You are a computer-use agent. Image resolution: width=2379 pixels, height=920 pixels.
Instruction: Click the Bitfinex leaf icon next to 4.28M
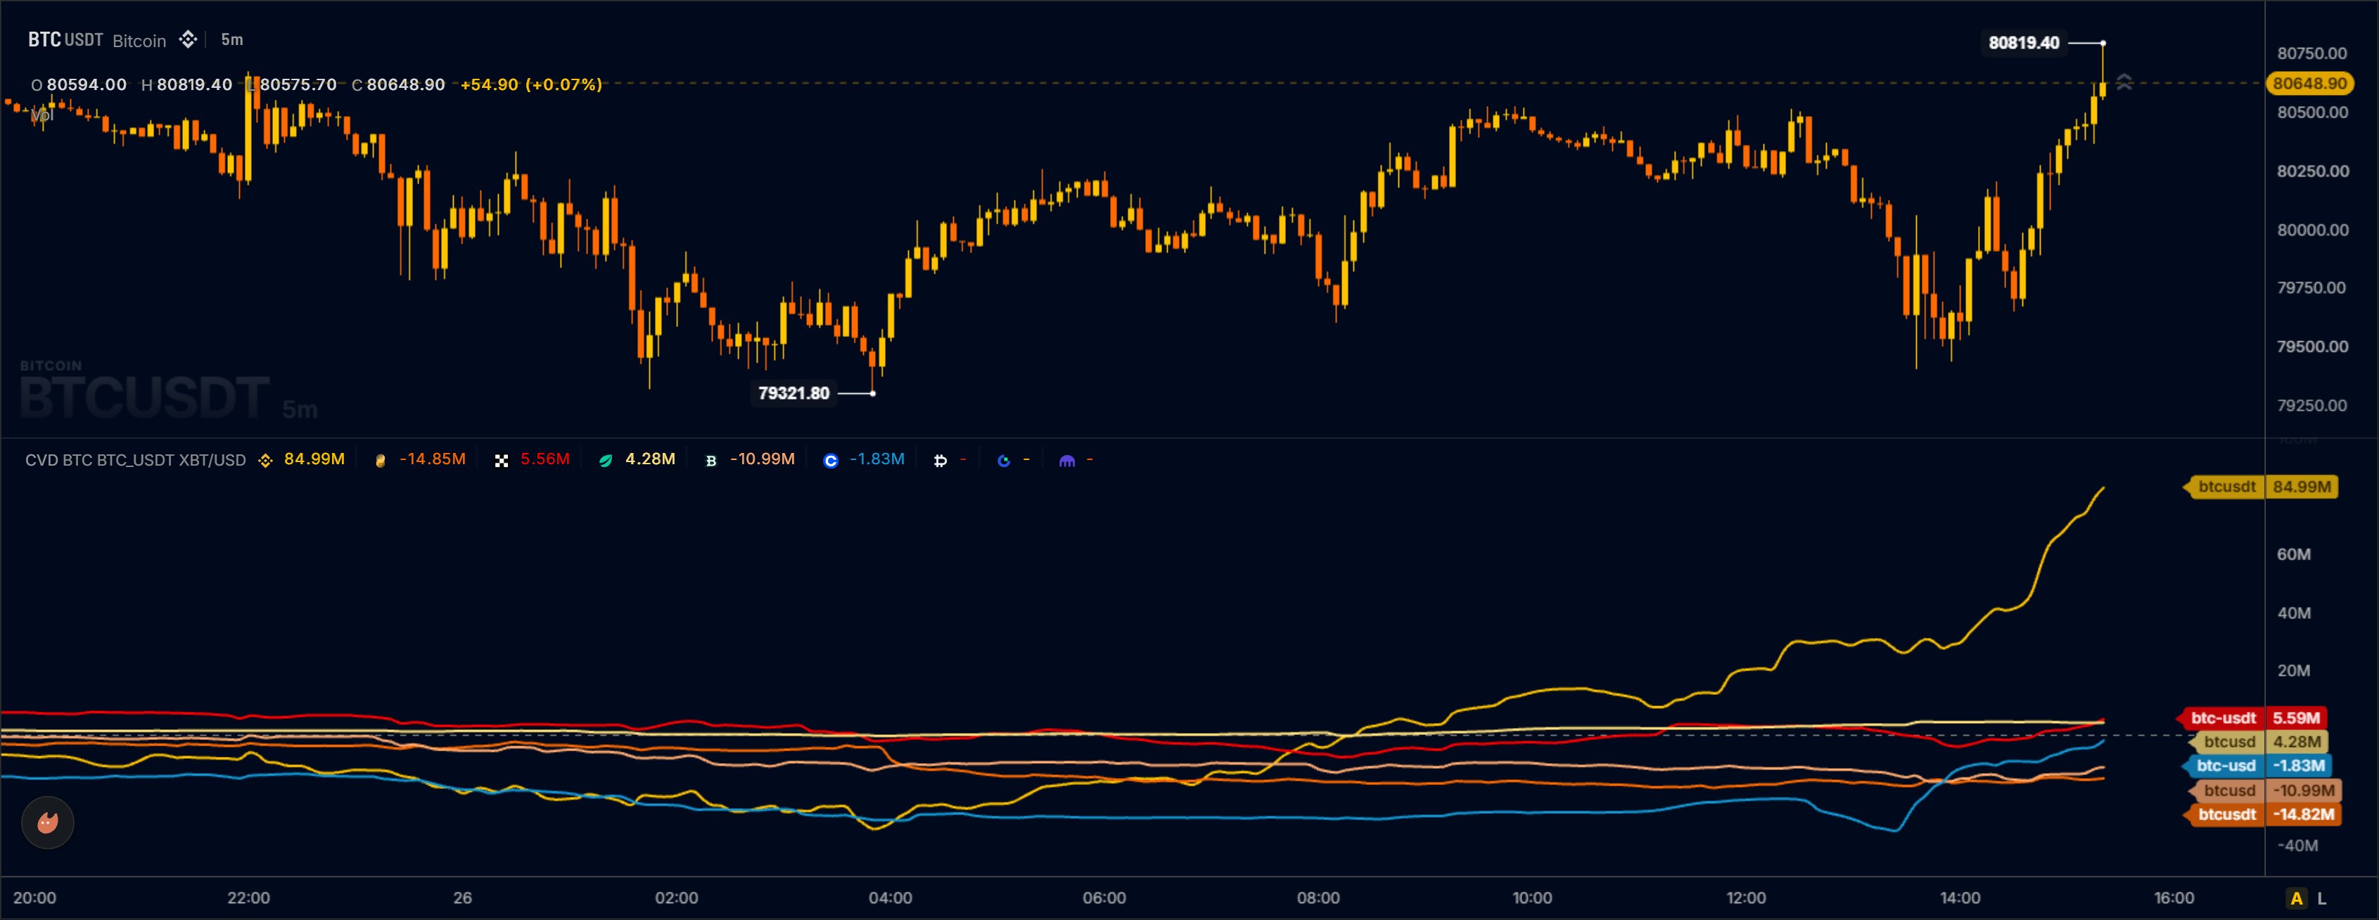point(606,460)
